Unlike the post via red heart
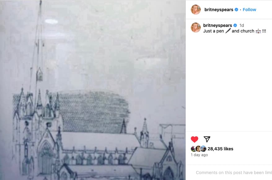Image resolution: width=272 pixels, height=180 pixels. [x=195, y=139]
